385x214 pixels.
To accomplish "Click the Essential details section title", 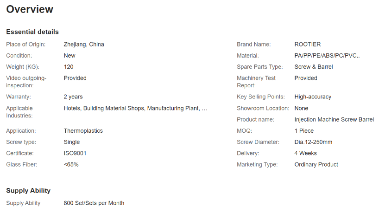I will pyautogui.click(x=32, y=32).
